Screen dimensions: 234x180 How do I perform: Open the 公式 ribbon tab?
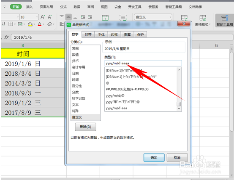(63, 7)
